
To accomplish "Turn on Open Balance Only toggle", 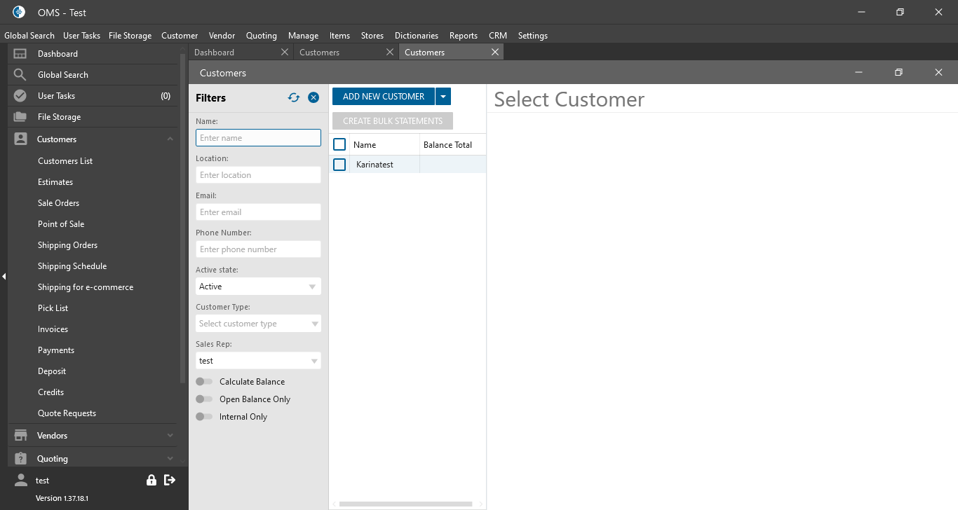I will pos(204,399).
